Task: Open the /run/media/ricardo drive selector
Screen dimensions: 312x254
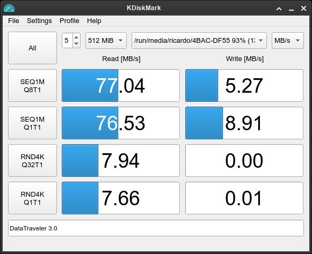Action: coord(199,41)
